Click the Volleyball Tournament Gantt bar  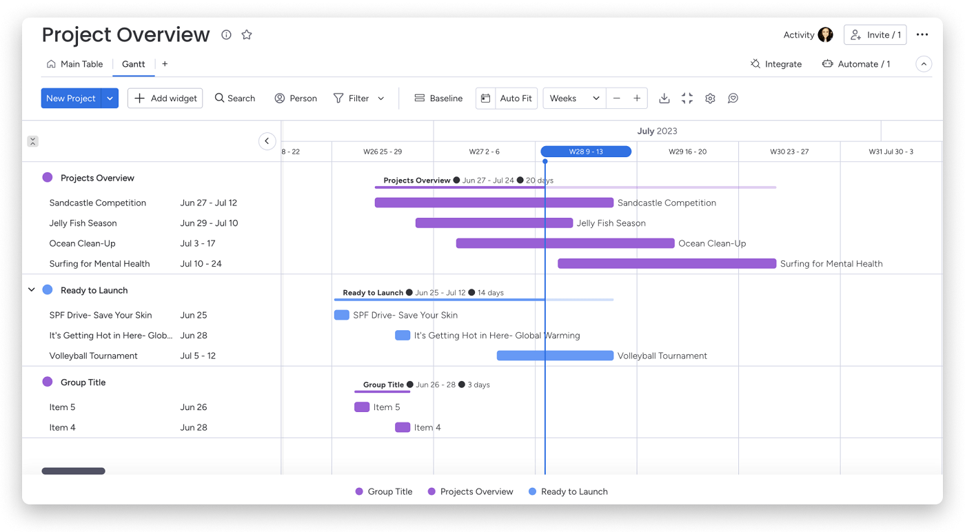pyautogui.click(x=555, y=356)
